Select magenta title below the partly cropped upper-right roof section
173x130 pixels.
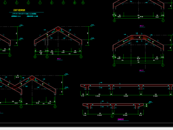coord(142,26)
